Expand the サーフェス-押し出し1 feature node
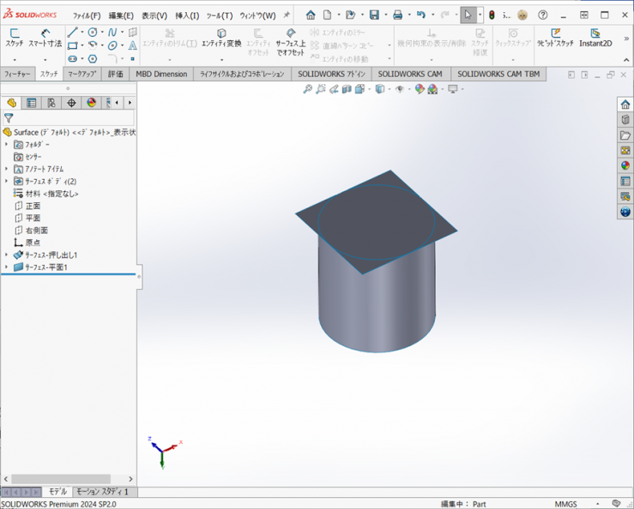This screenshot has height=509, width=634. point(7,255)
